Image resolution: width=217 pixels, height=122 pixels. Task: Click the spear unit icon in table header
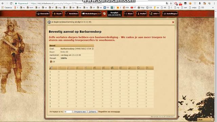tap(51, 68)
